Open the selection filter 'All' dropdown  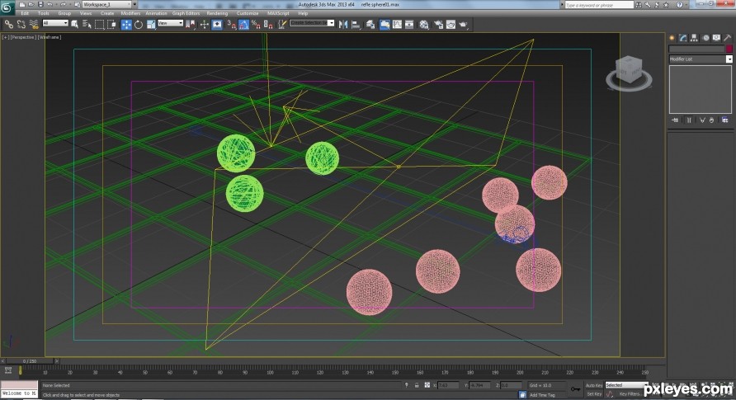(55, 23)
